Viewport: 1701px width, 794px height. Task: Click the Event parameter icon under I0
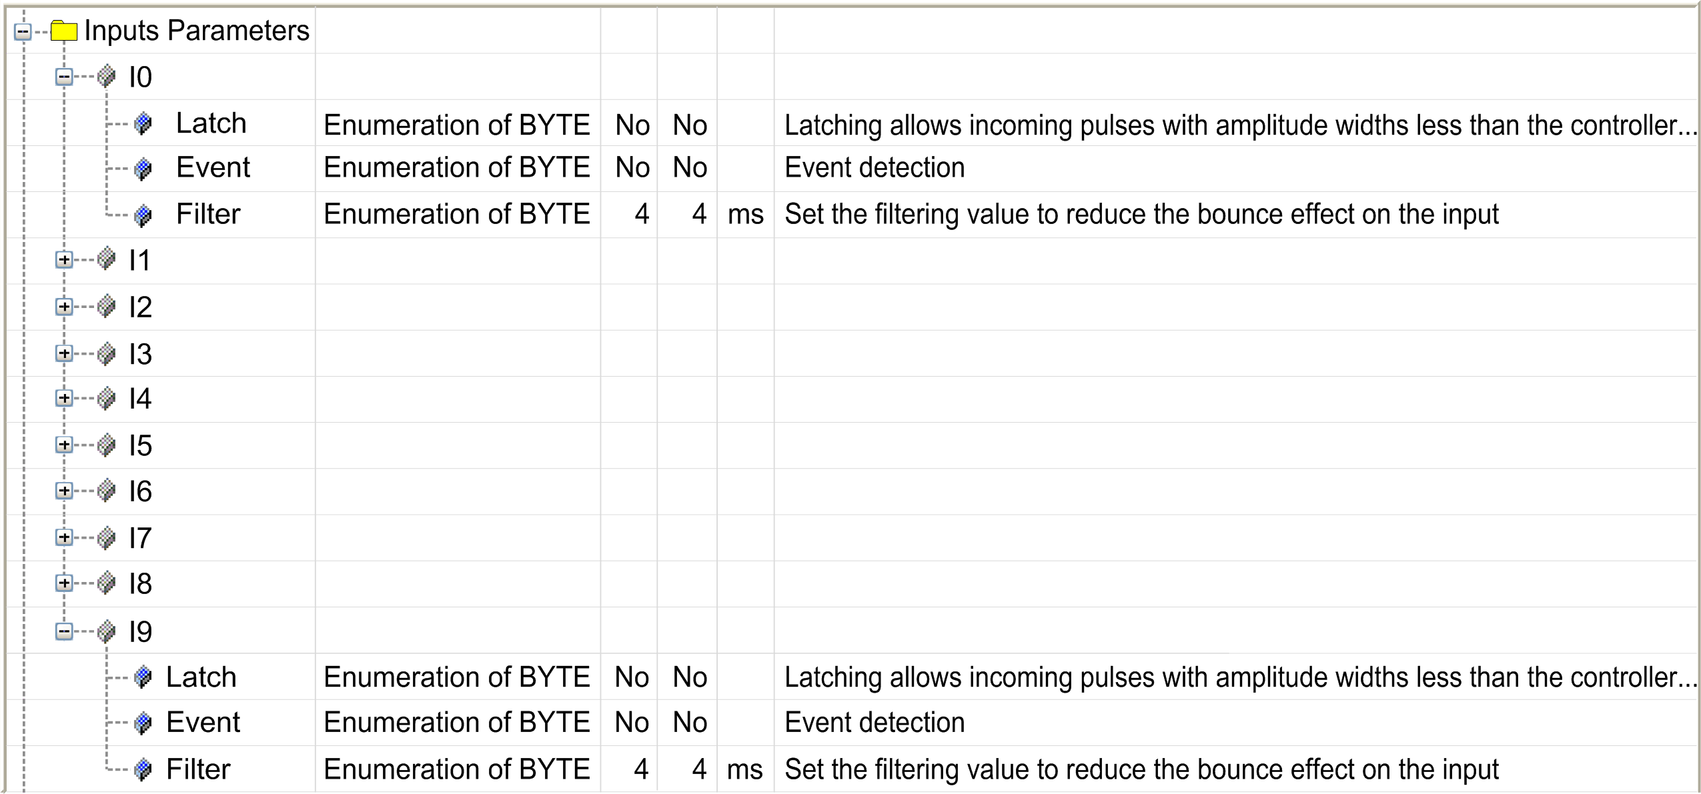click(143, 168)
